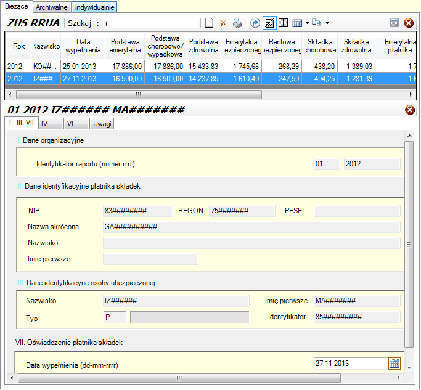This screenshot has width=421, height=390.
Task: Open the Uwagi tab
Action: (102, 124)
